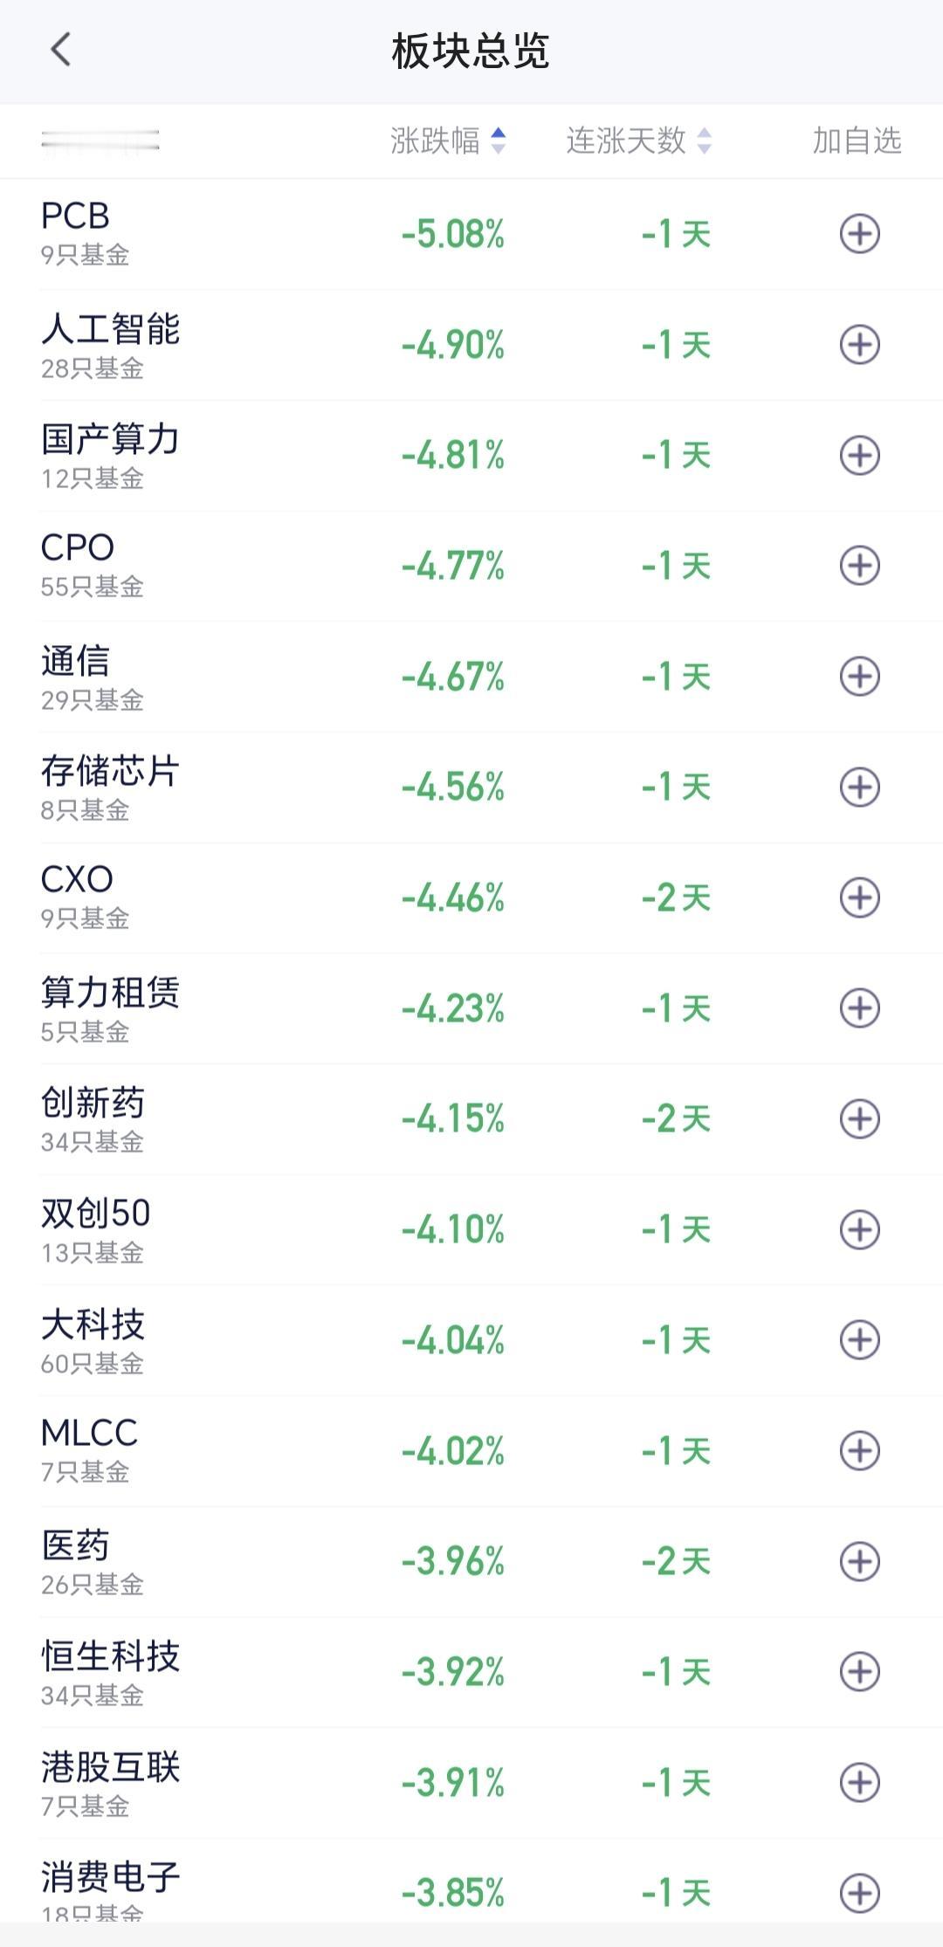The width and height of the screenshot is (943, 1947).
Task: Add CXO sector to watchlist
Action: point(859,898)
